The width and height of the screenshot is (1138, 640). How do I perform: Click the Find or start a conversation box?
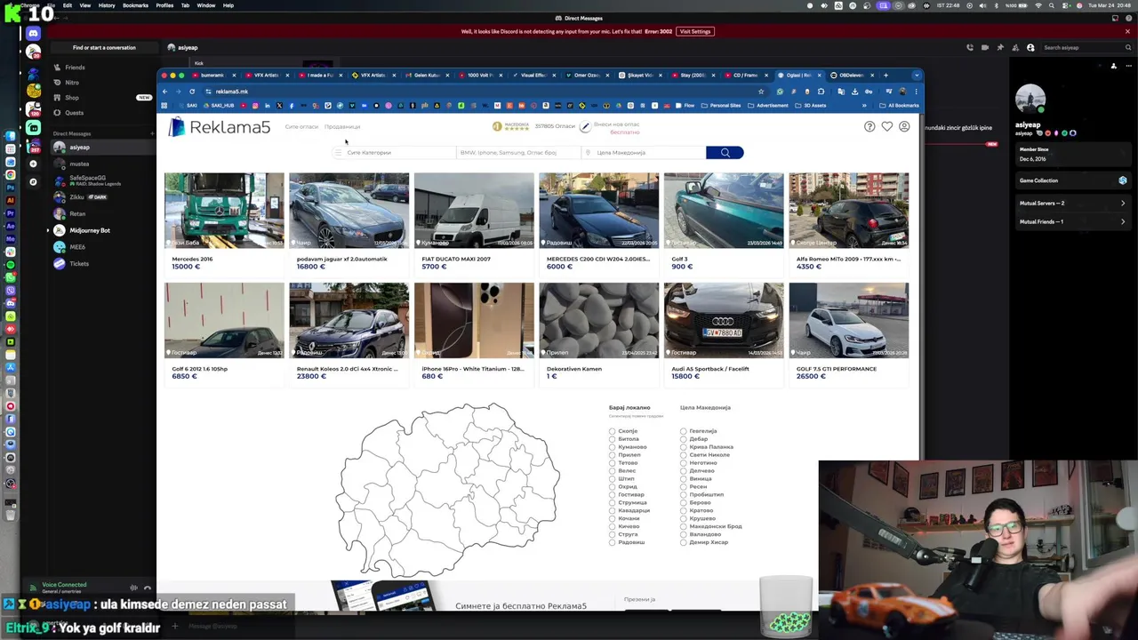(104, 48)
